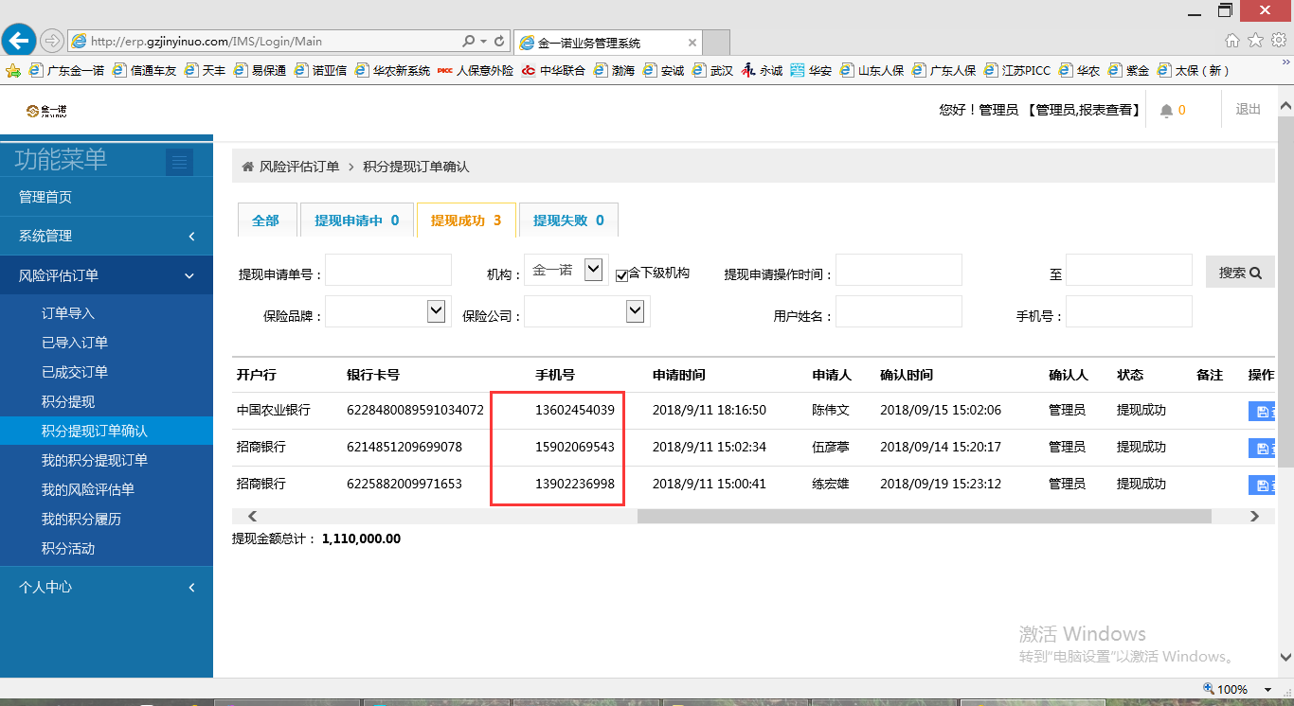Click the notification bell icon
The width and height of the screenshot is (1294, 706).
click(x=1166, y=111)
